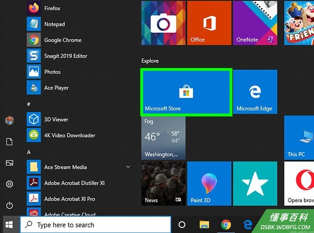Screen dimensions: 314x233
Task: Click the Cortana circle on taskbar
Action: [182, 224]
